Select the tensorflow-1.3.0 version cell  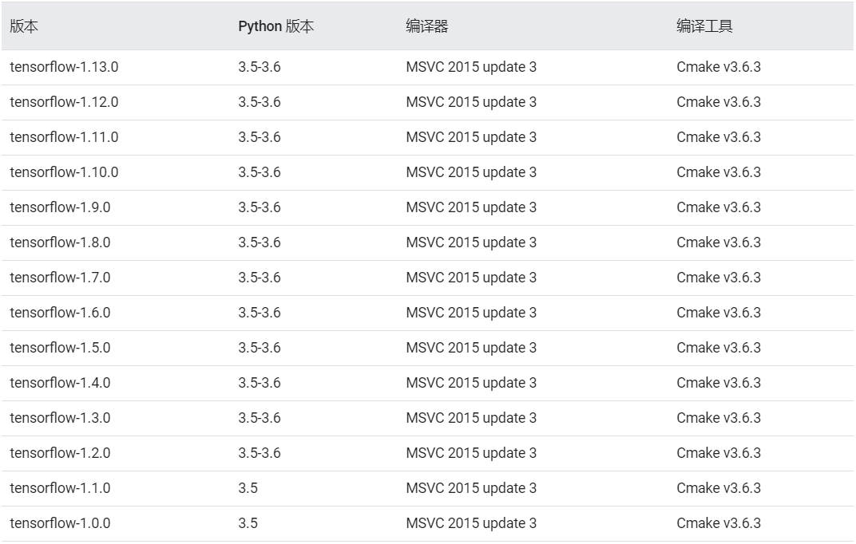[x=60, y=418]
